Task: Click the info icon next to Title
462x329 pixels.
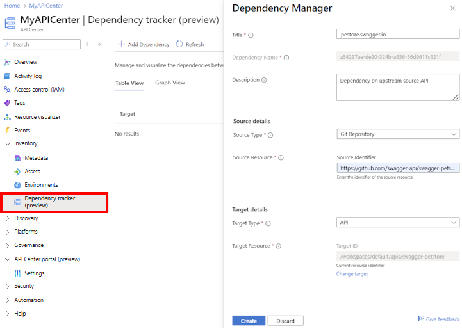Action: point(251,35)
